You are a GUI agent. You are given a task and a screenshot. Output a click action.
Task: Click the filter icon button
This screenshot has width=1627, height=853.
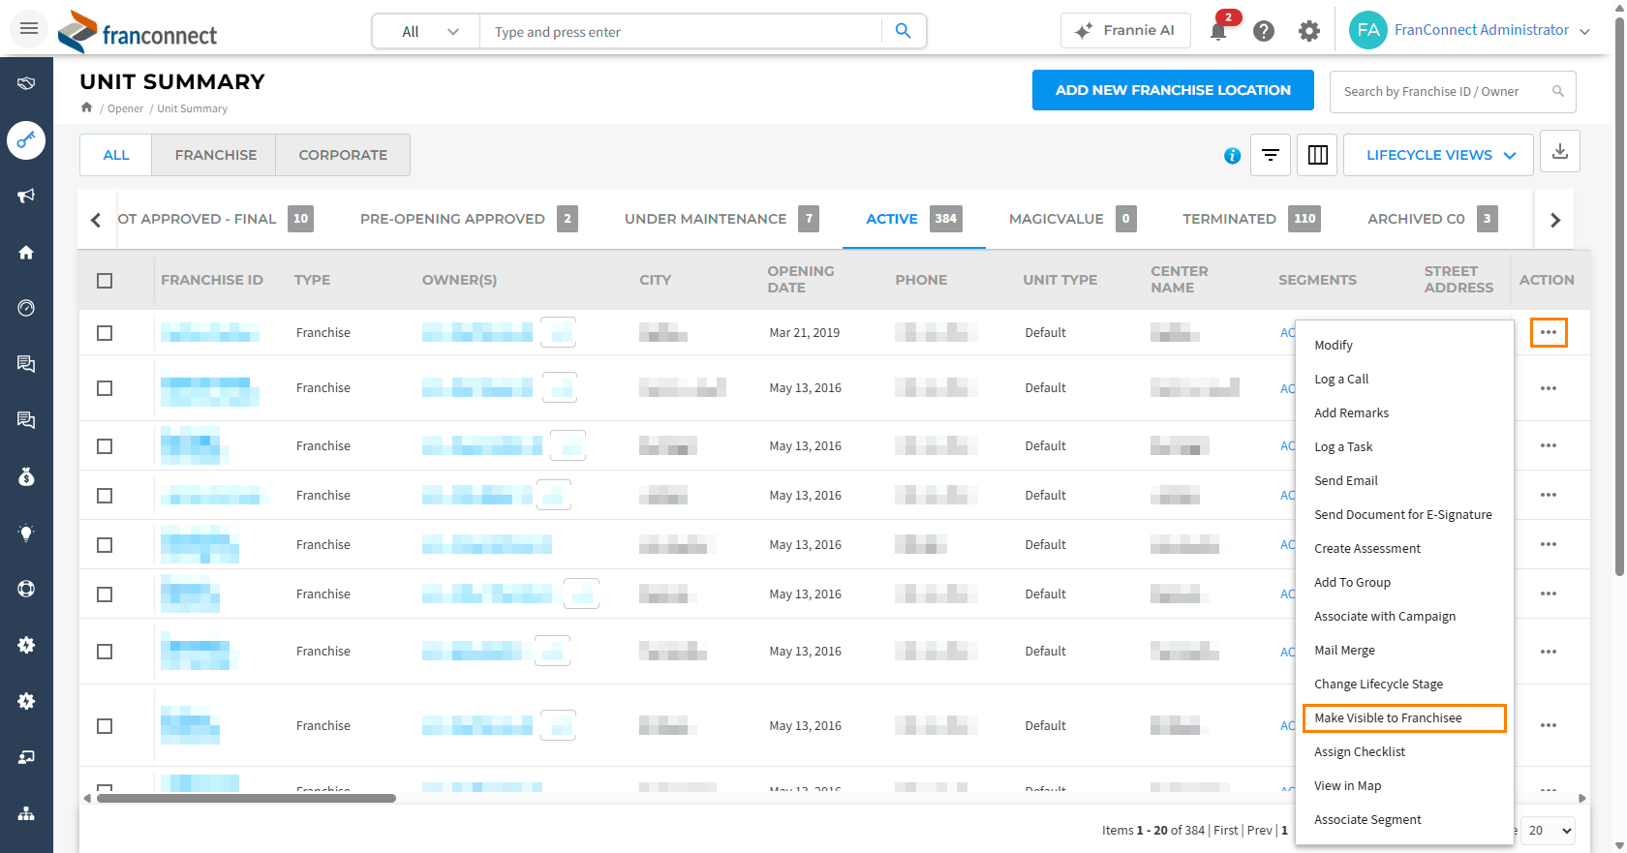(1271, 155)
